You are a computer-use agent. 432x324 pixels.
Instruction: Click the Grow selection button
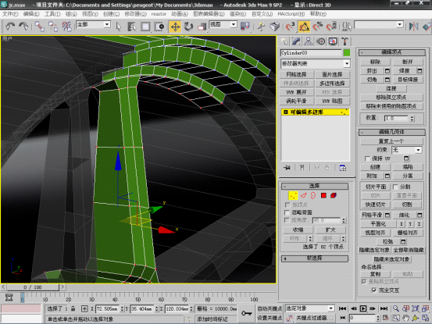tap(330, 230)
